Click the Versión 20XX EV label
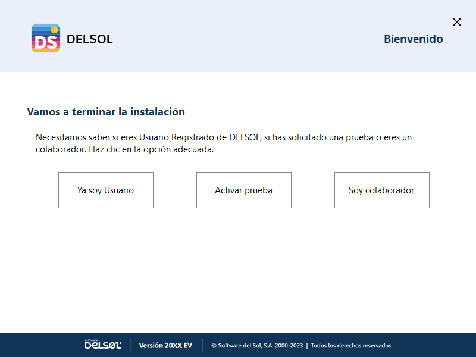476x357 pixels. pos(165,346)
